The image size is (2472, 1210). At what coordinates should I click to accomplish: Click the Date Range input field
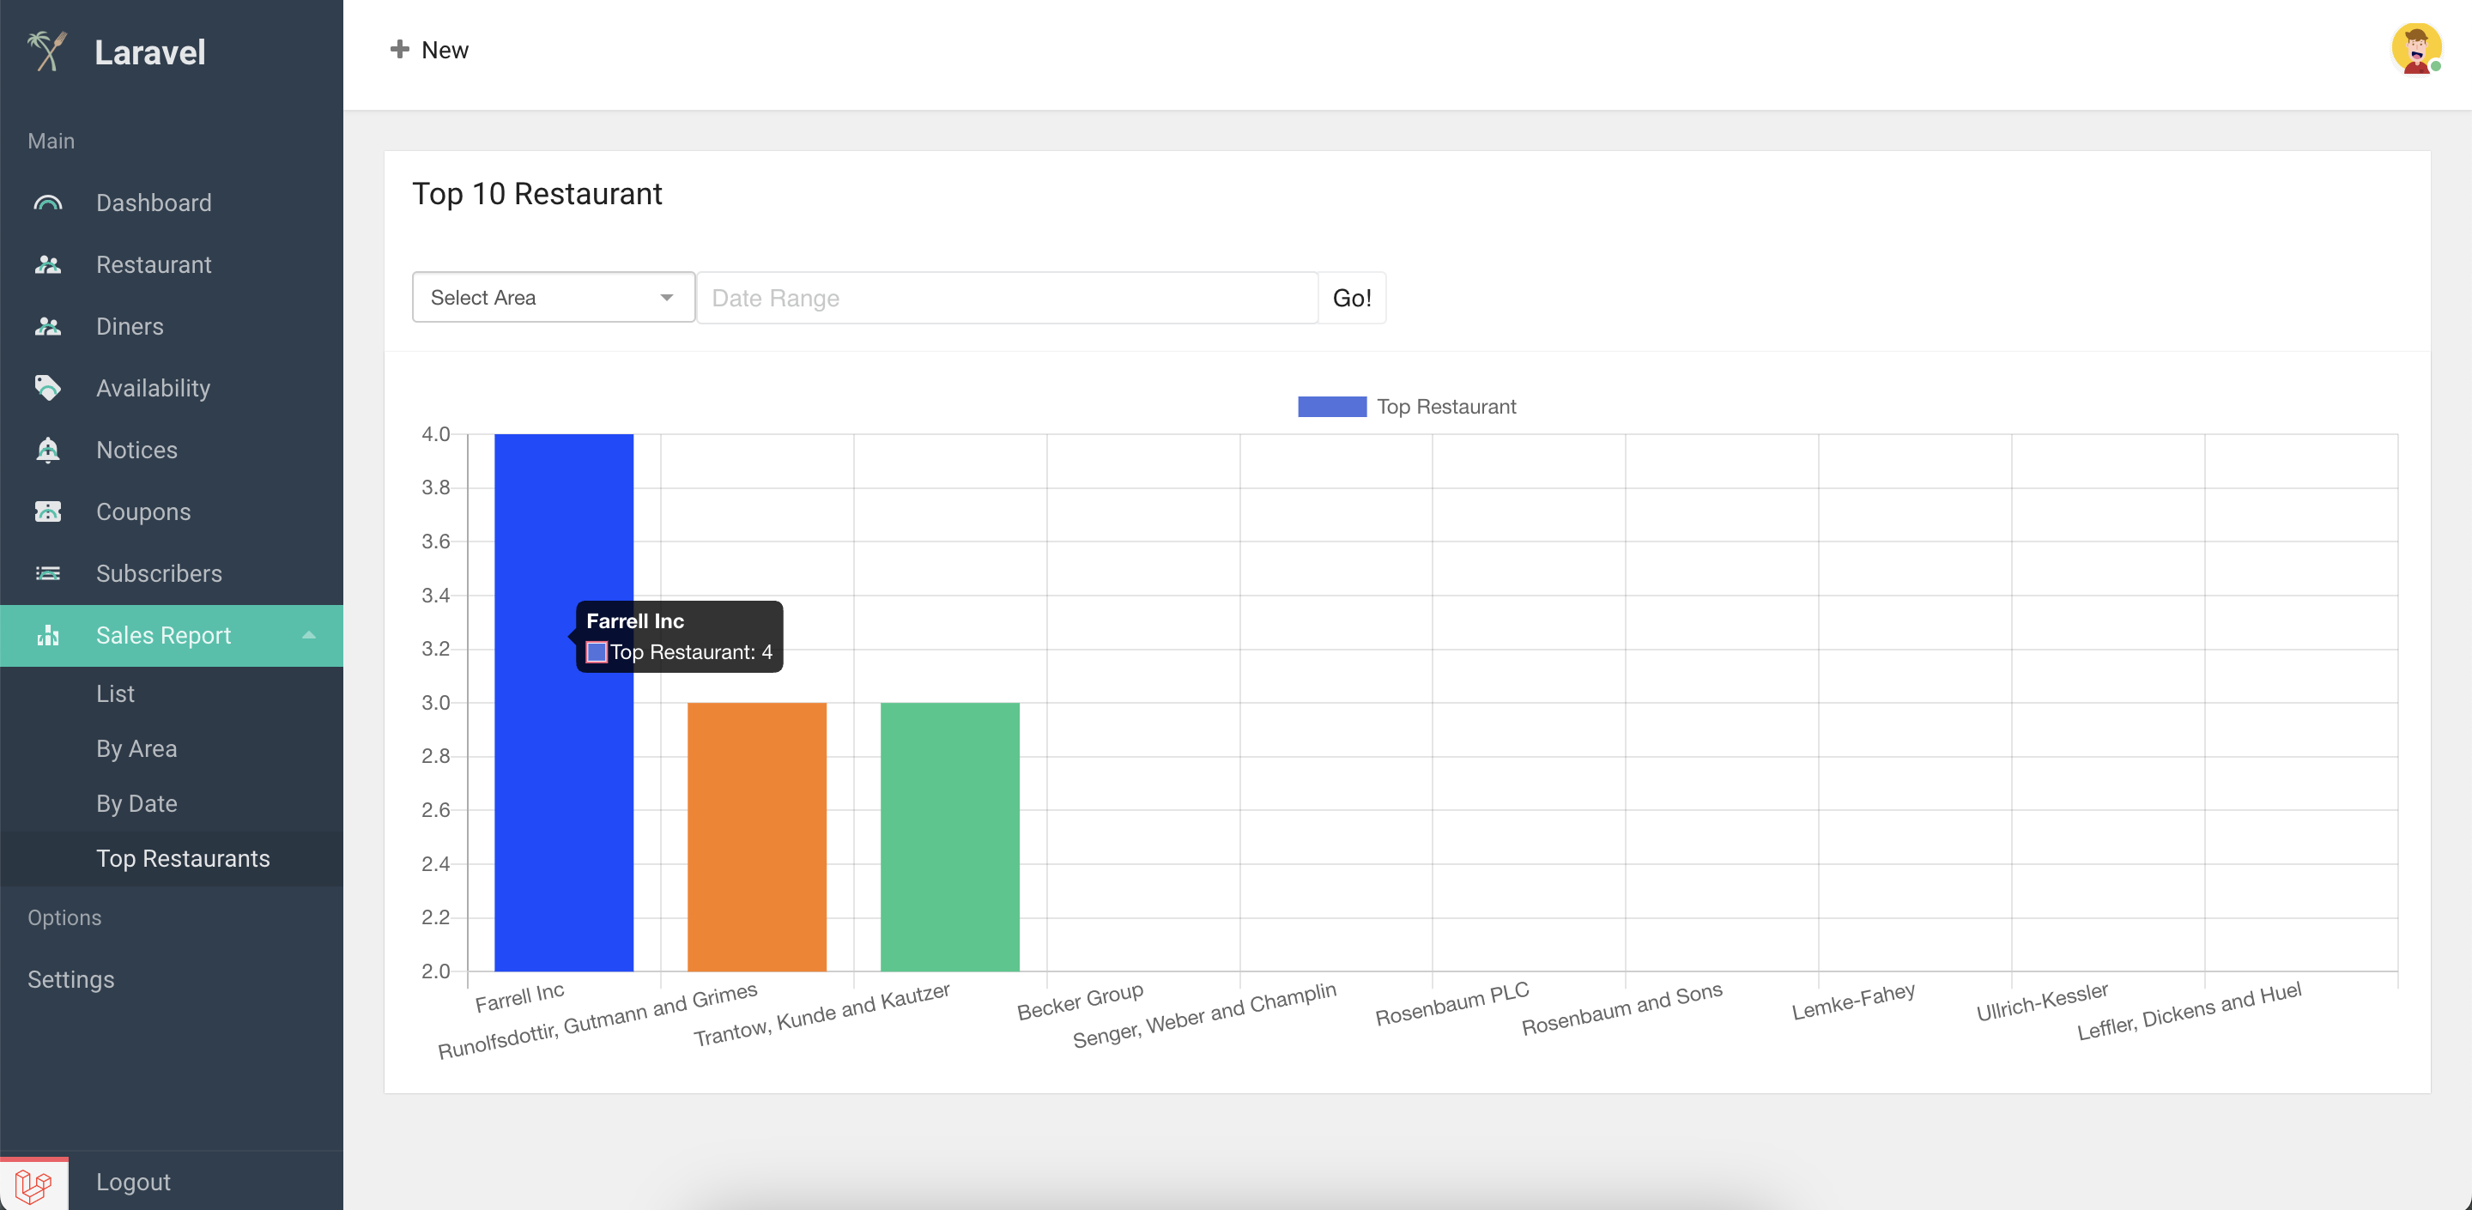pyautogui.click(x=1007, y=298)
